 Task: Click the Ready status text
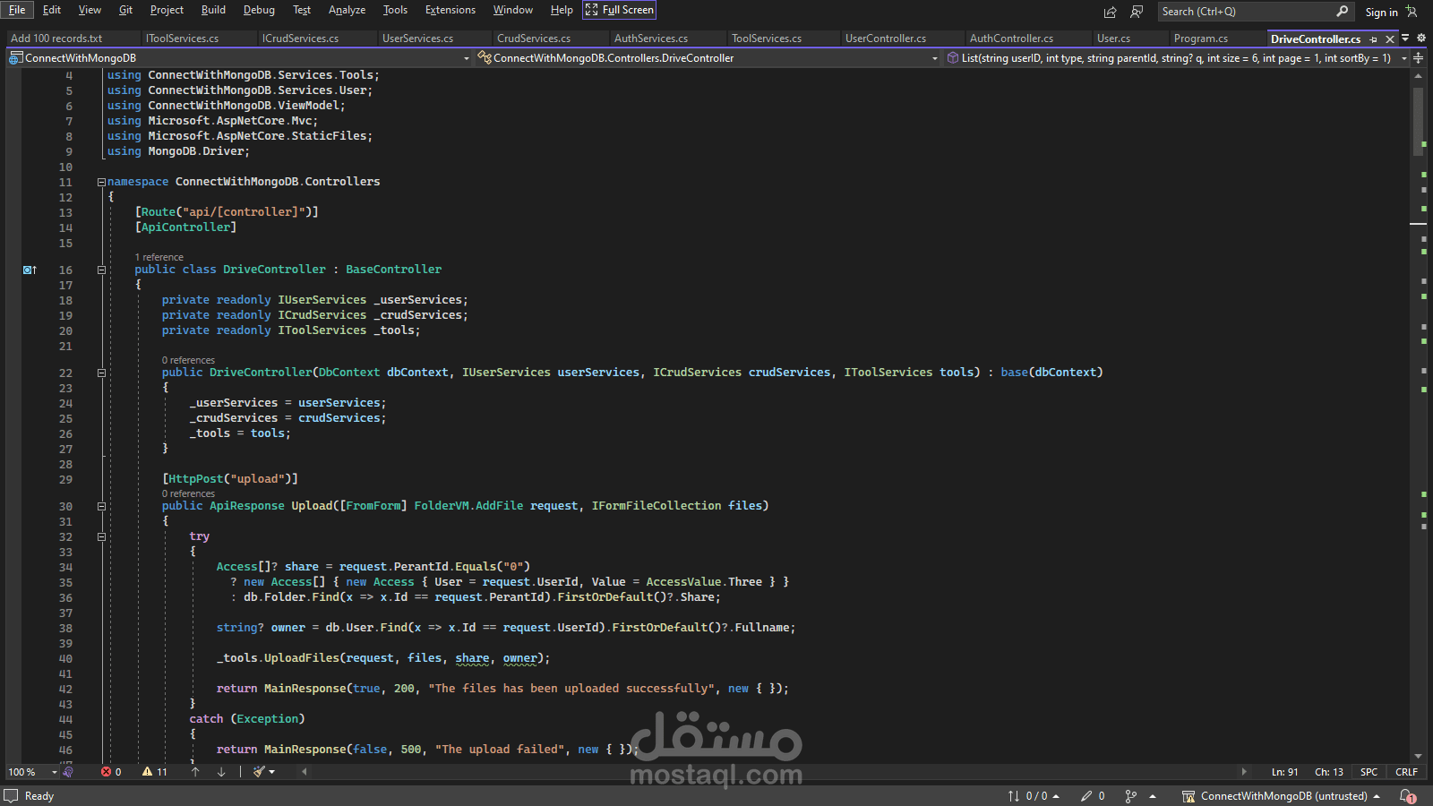(39, 796)
